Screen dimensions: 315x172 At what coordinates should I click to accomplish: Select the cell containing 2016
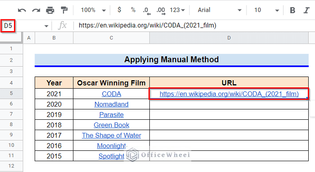54,146
